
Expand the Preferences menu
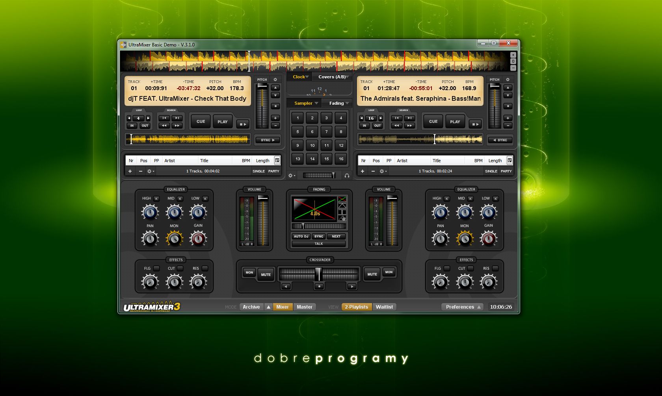(463, 307)
